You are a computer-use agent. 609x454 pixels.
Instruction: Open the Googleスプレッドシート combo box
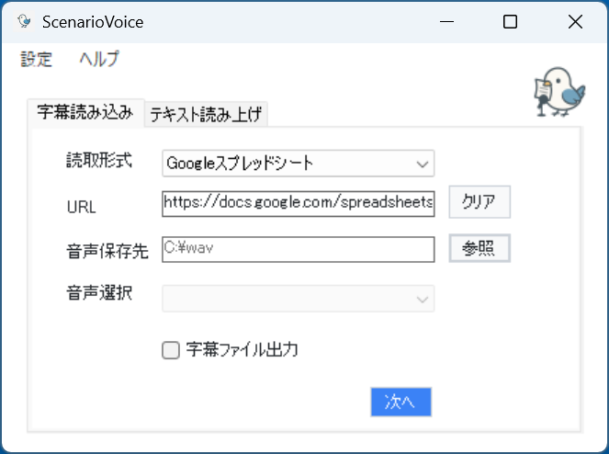298,164
